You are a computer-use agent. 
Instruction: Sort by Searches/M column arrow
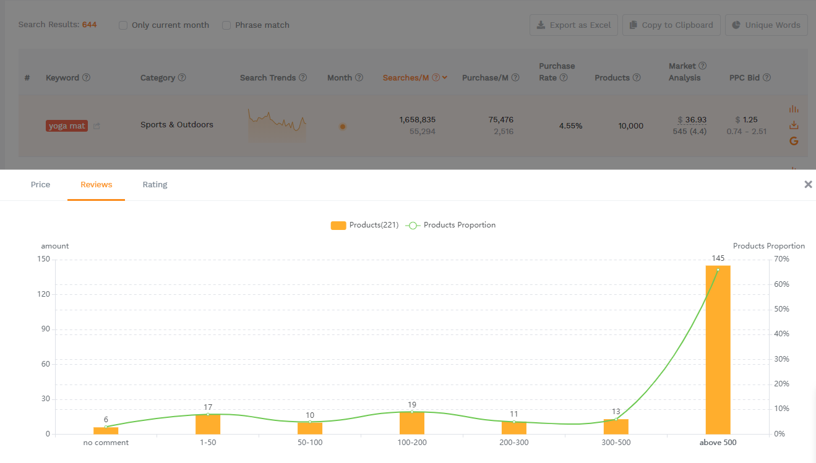(445, 78)
